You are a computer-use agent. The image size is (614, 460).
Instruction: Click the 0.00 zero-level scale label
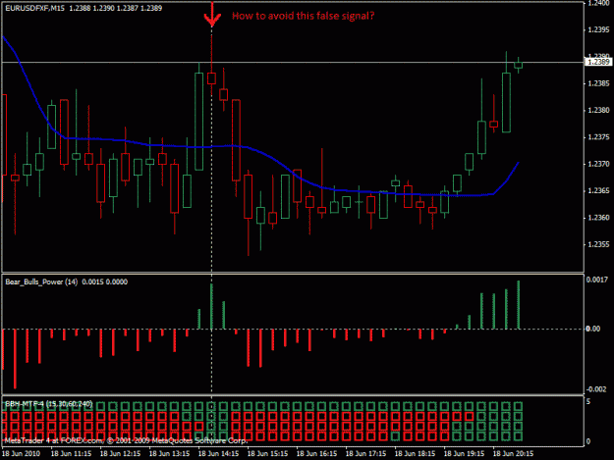pos(592,329)
